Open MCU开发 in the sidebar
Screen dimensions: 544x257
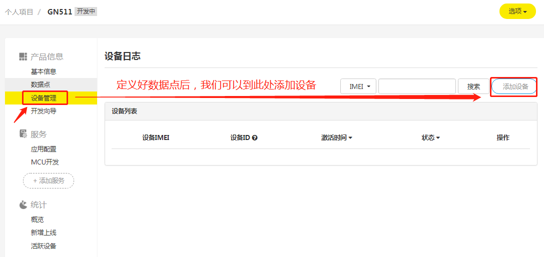pos(45,162)
